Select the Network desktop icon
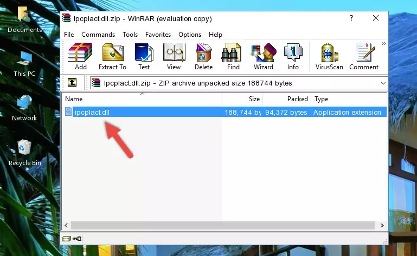 (x=24, y=108)
